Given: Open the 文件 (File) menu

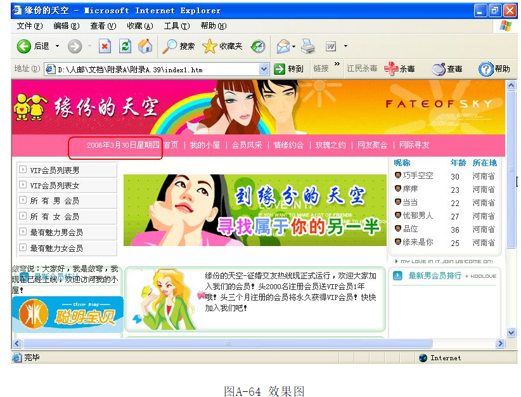Looking at the screenshot, I should pos(29,26).
